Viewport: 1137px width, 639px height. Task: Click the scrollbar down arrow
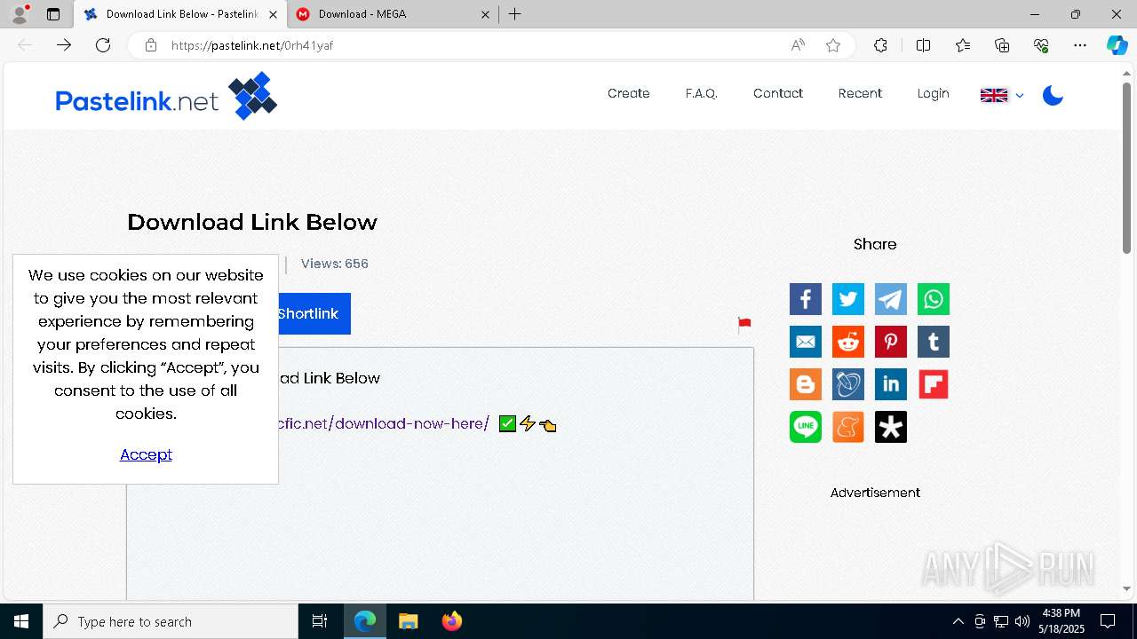click(x=1126, y=588)
